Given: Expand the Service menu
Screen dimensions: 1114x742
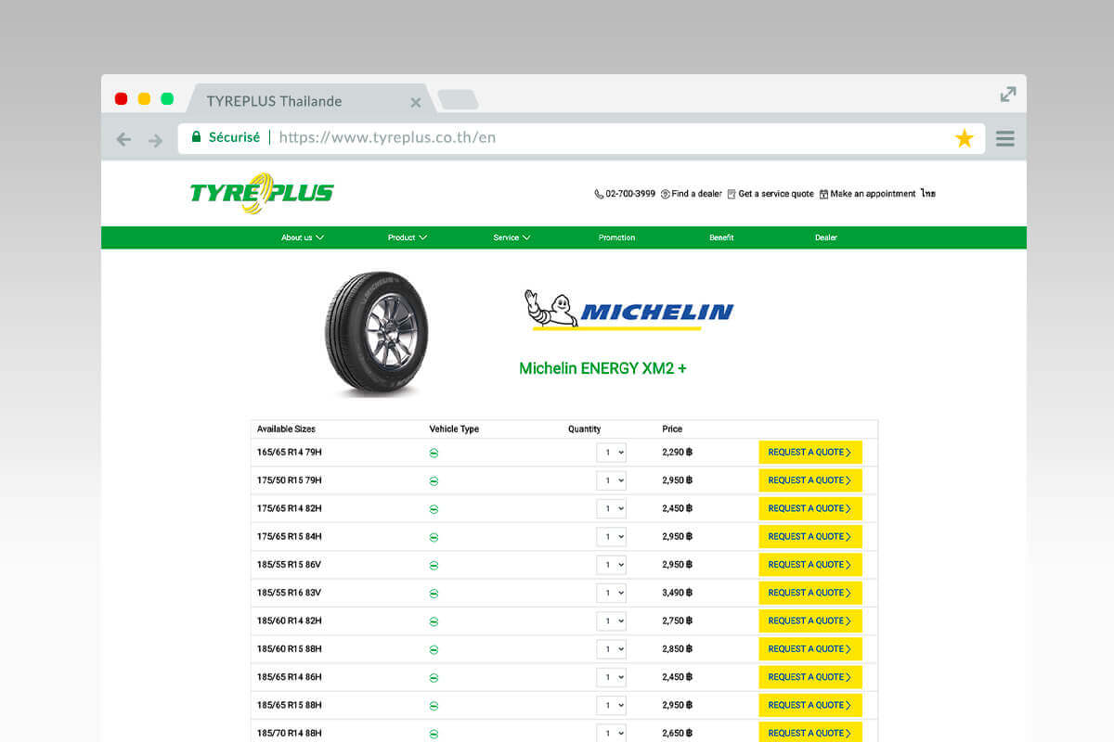Looking at the screenshot, I should (512, 237).
